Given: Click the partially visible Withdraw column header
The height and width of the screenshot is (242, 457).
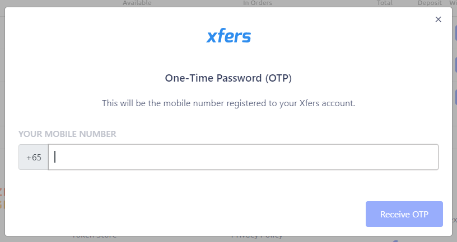Looking at the screenshot, I should point(453,3).
